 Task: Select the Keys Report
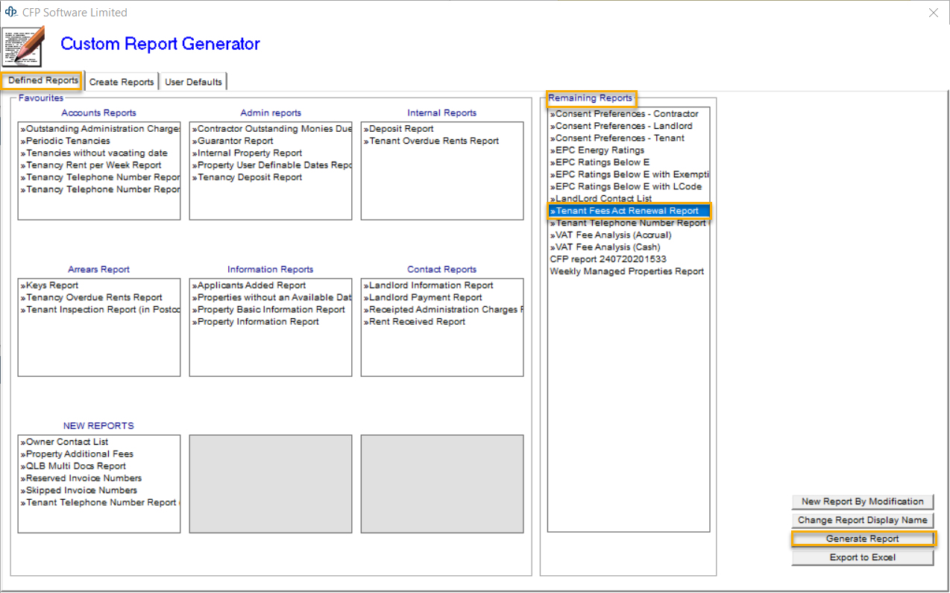coord(49,285)
